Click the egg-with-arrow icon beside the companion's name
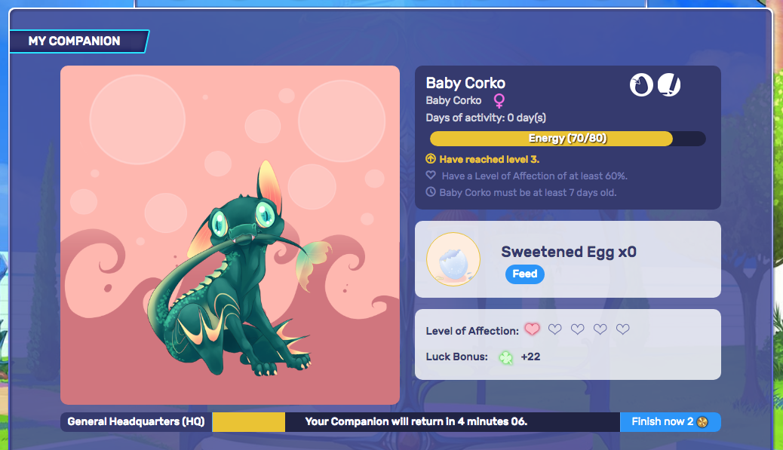Viewport: 783px width, 450px height. pos(641,85)
